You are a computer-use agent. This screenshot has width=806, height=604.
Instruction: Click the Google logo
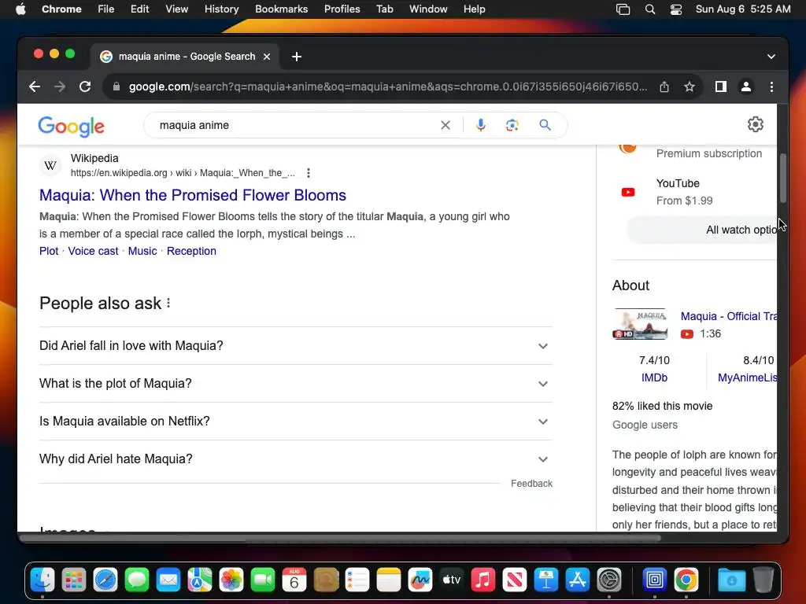tap(72, 127)
